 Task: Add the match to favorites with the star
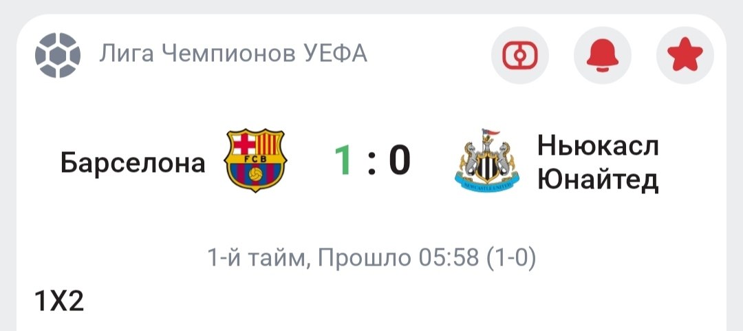[685, 54]
